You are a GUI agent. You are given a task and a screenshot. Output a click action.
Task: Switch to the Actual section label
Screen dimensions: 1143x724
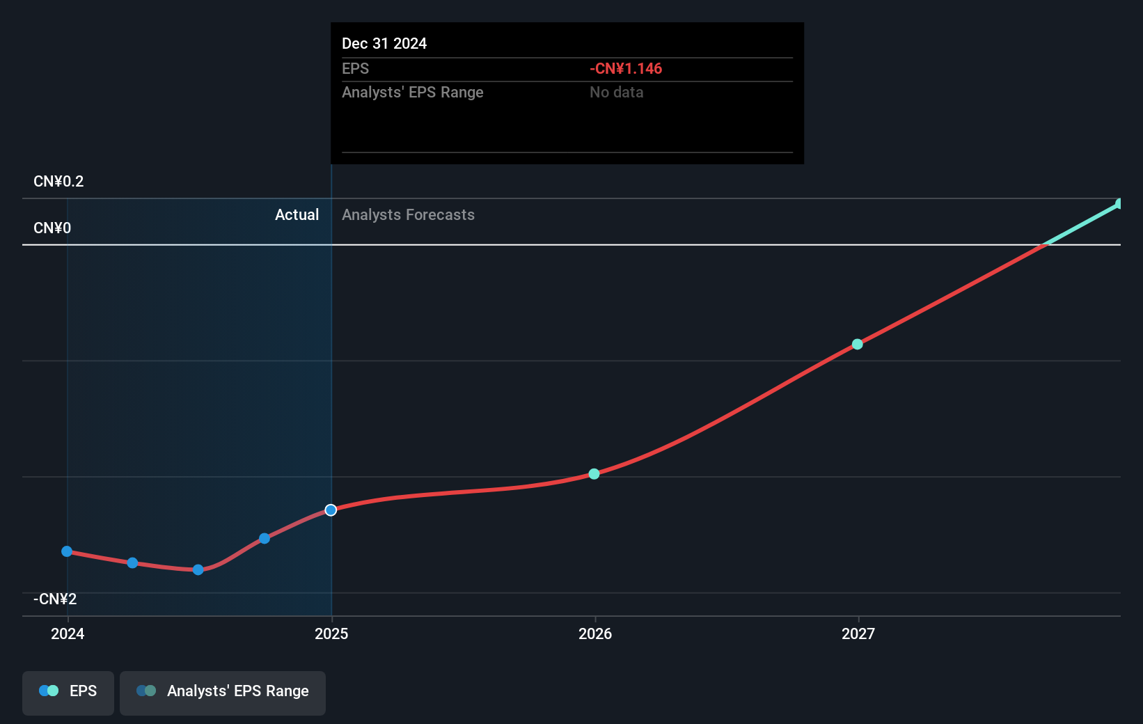pos(297,214)
